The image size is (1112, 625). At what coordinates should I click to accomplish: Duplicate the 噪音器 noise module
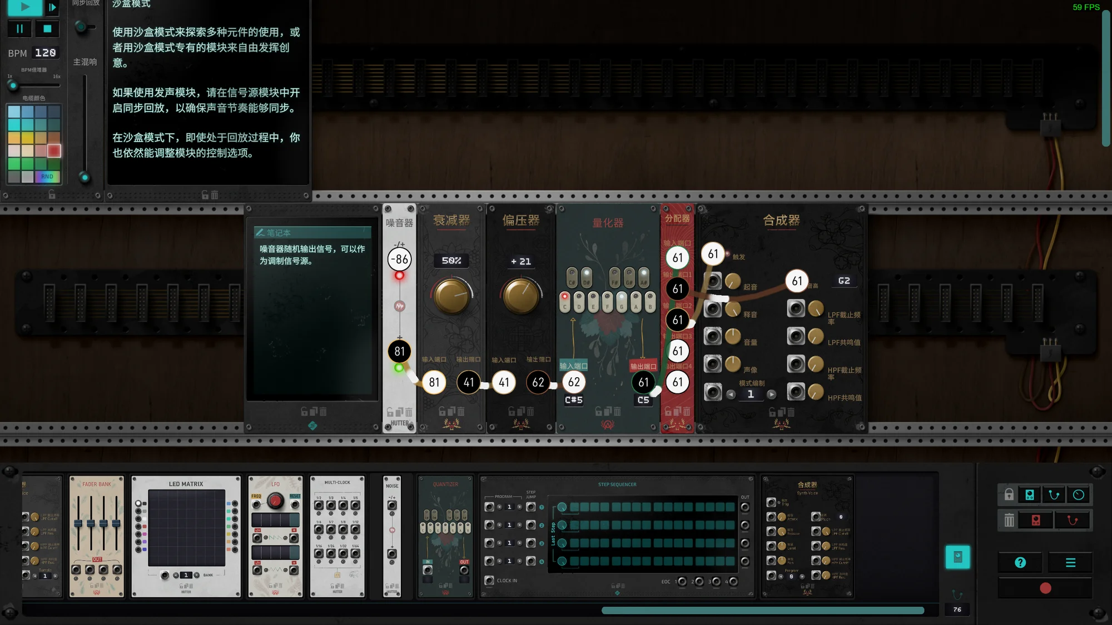coord(400,412)
